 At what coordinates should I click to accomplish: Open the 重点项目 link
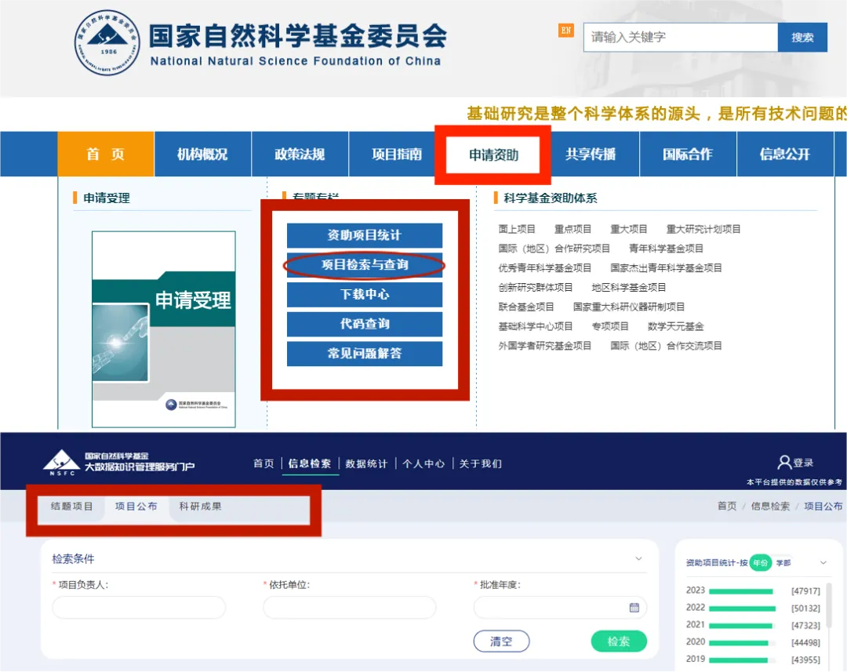[x=573, y=229]
